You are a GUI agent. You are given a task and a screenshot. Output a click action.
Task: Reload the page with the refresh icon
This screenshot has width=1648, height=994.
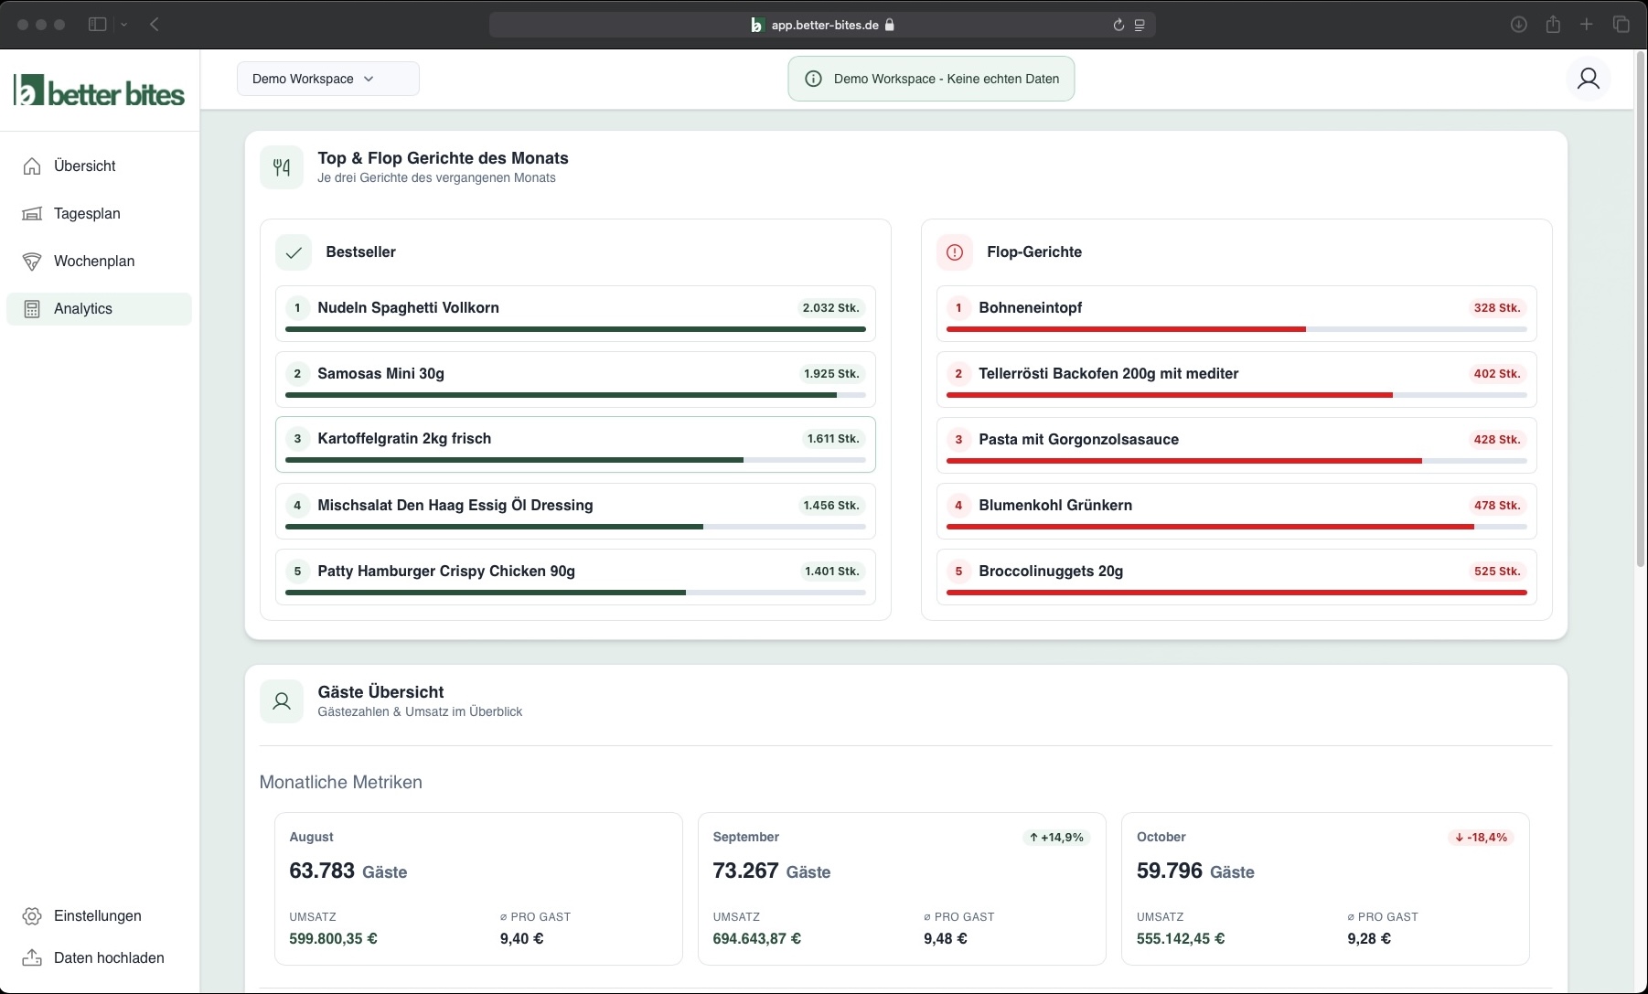point(1118,25)
